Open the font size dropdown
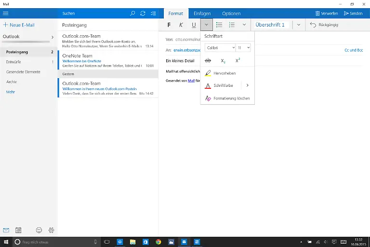This screenshot has width=370, height=247. [x=243, y=47]
